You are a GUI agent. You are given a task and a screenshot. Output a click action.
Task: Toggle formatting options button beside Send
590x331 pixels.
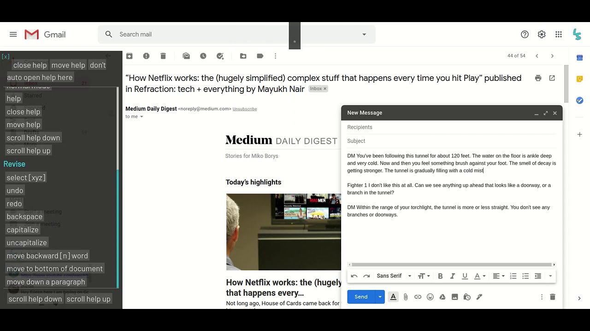pos(393,297)
